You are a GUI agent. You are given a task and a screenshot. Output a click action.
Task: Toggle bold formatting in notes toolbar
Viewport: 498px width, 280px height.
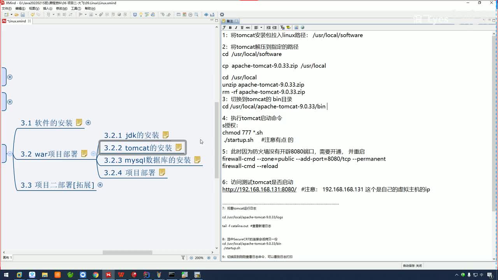[230, 28]
